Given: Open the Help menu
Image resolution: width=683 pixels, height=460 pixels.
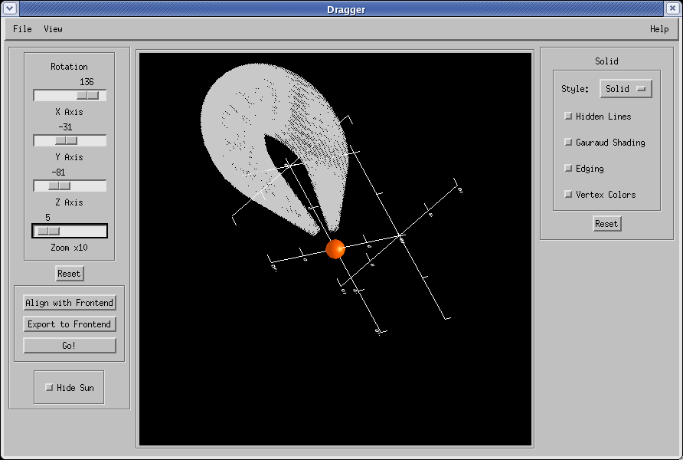Looking at the screenshot, I should click(x=658, y=29).
